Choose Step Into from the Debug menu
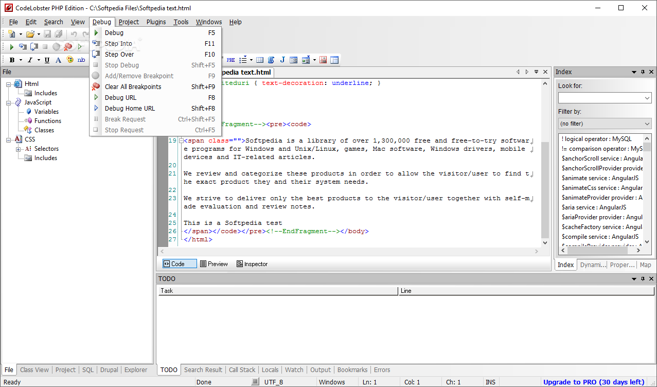Screen dimensions: 657x387 (155, 44)
